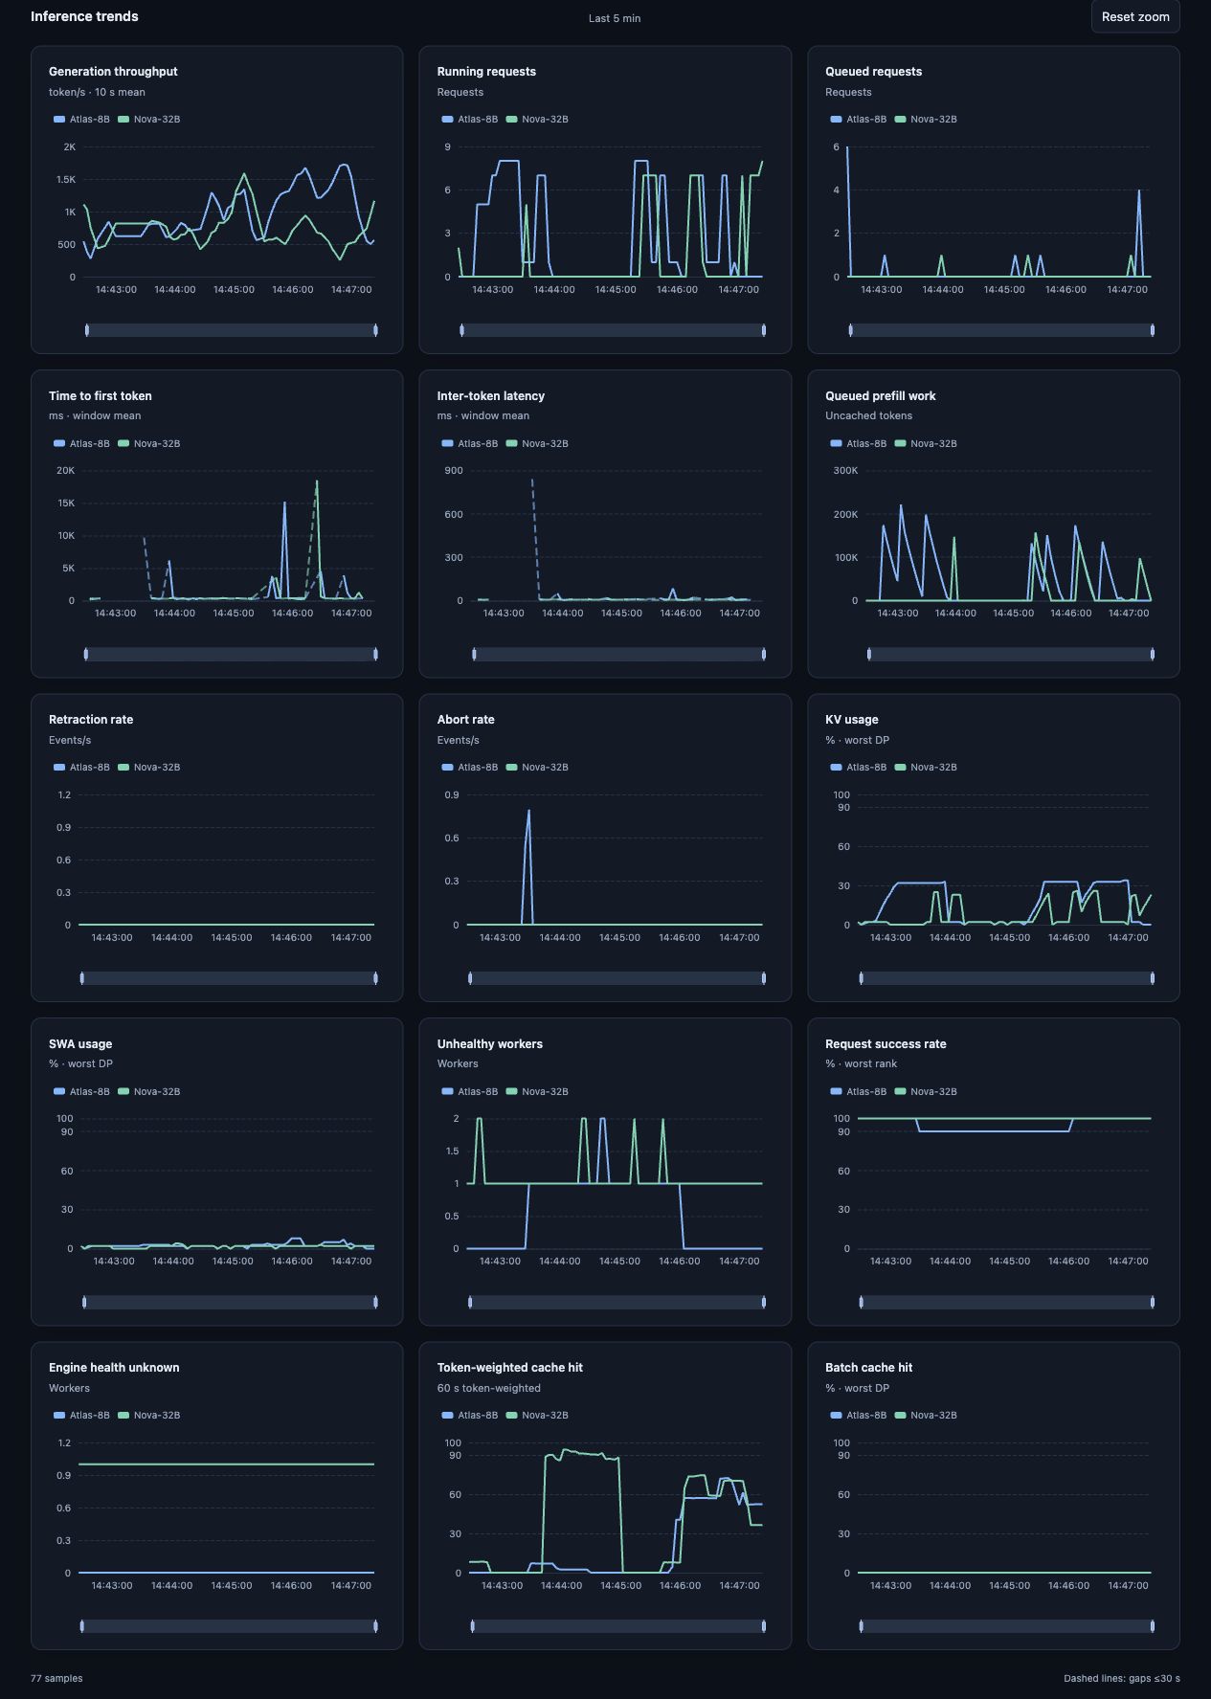The width and height of the screenshot is (1211, 1699).
Task: Toggle Atlas-8B in Request success rate legend
Action: click(859, 1092)
